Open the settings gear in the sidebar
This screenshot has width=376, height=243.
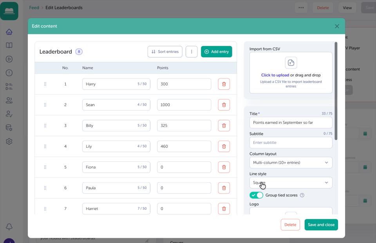pos(9,141)
